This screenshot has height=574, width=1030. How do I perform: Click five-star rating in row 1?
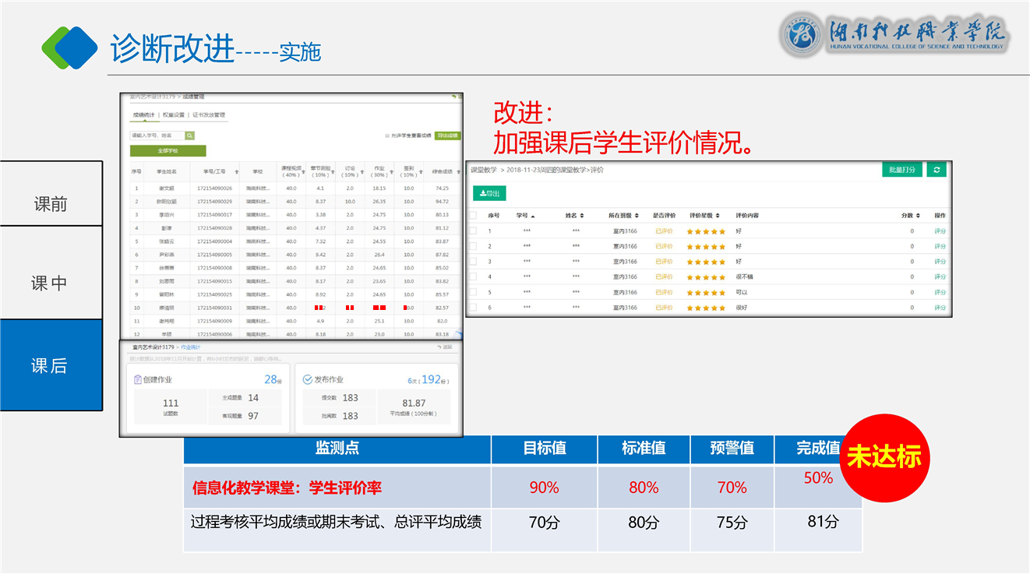coord(705,231)
